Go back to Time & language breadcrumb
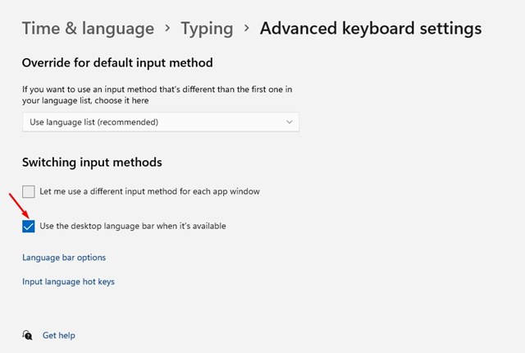The image size is (525, 353). pos(88,28)
